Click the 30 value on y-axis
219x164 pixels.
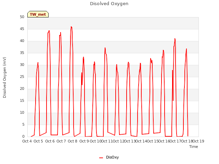click(22, 65)
